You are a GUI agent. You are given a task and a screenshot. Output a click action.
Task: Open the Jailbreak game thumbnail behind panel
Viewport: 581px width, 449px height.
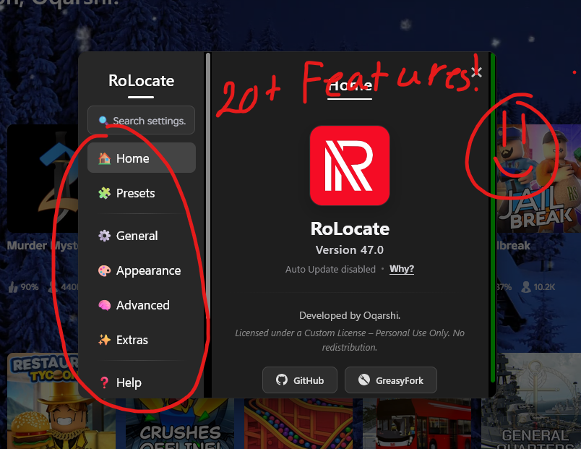click(538, 179)
